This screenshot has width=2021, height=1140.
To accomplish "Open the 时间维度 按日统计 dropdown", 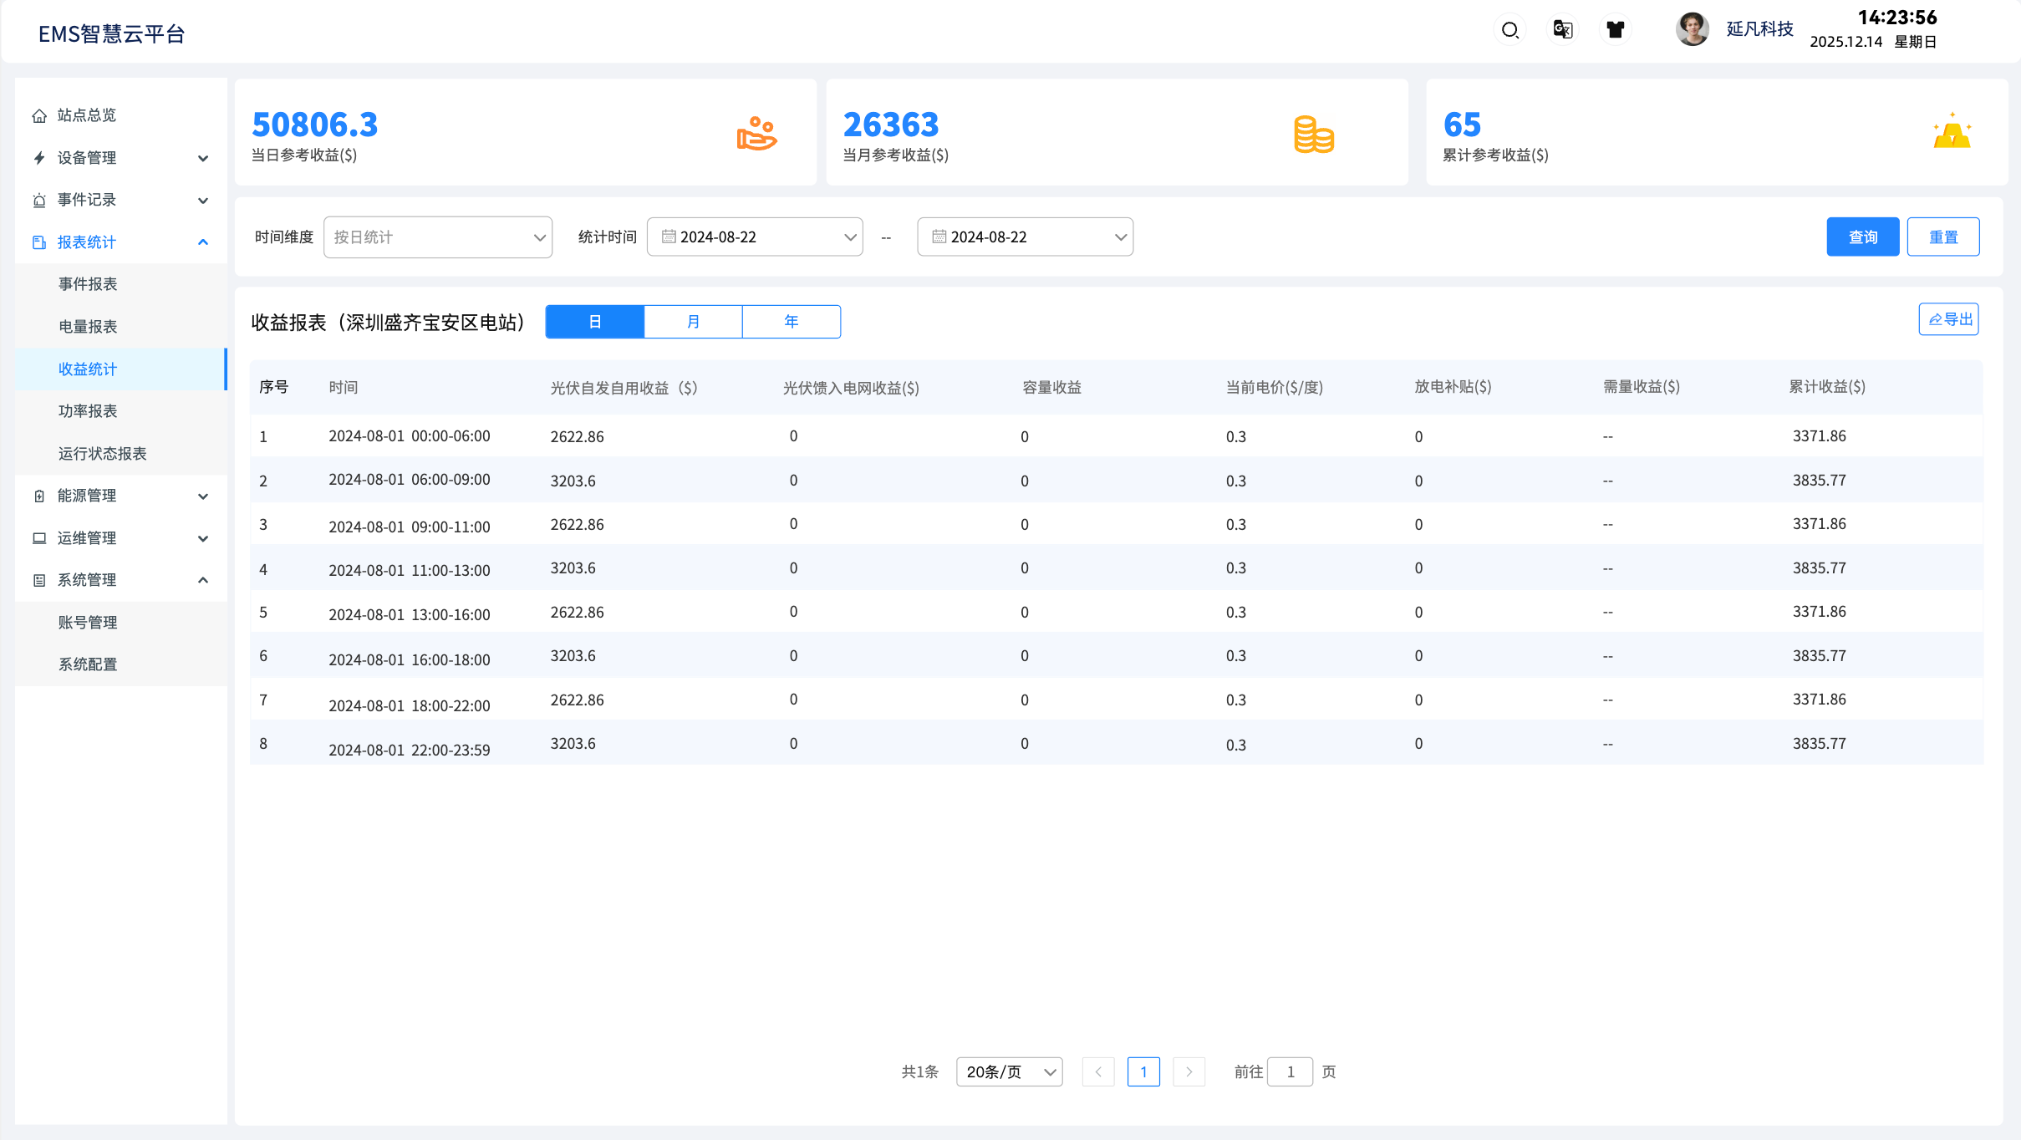I will [x=438, y=237].
